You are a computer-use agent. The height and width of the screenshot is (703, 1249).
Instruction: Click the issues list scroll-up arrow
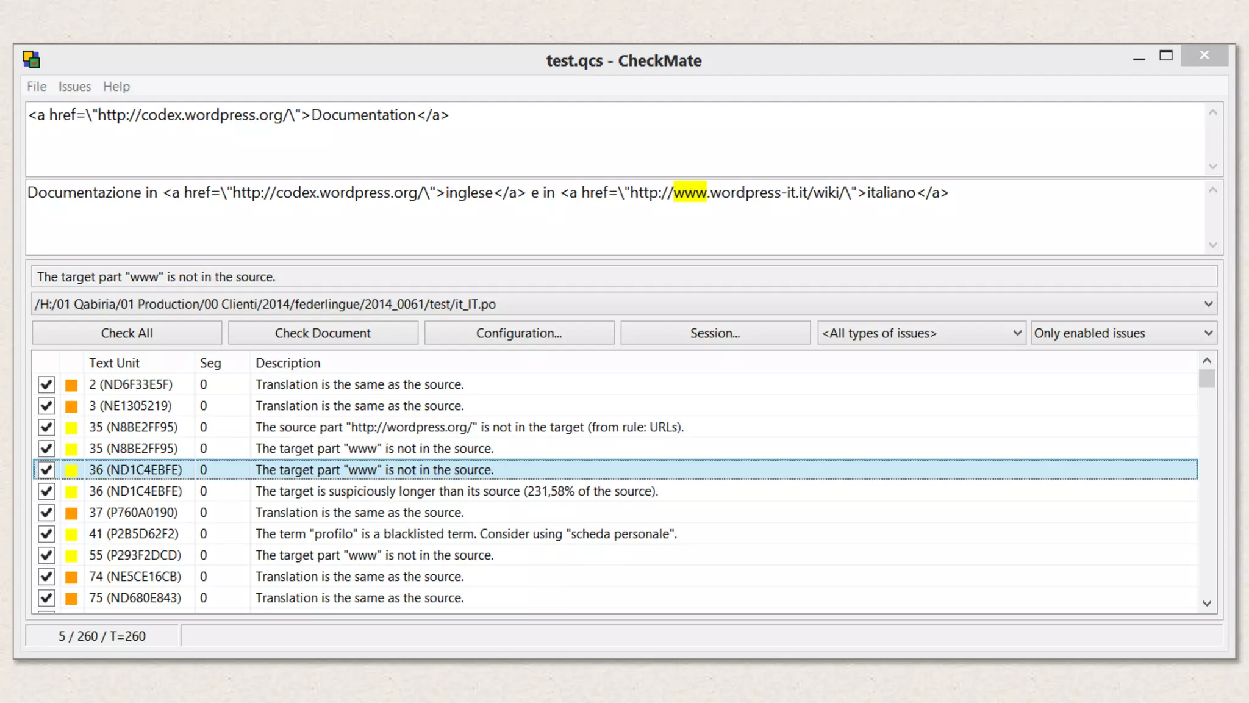(1207, 361)
